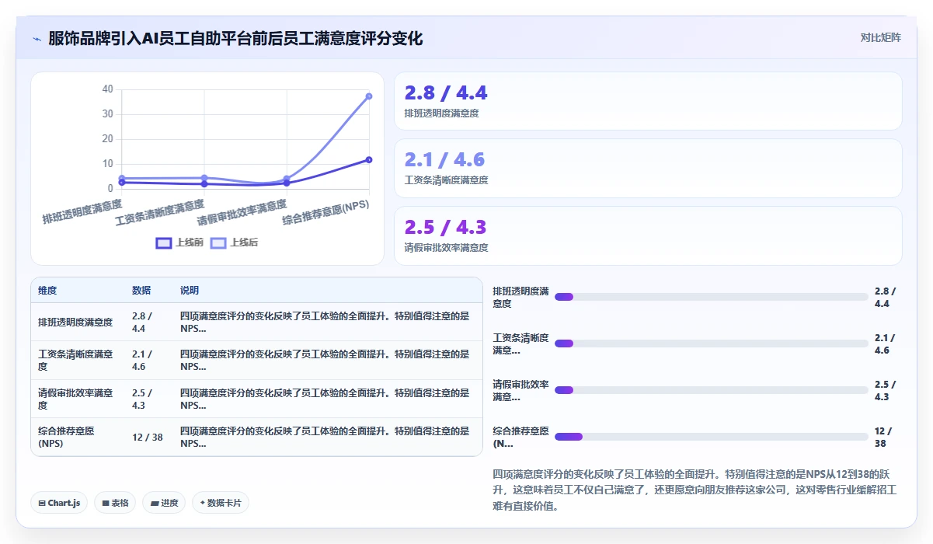Toggle the 上线前 legend series

point(179,242)
